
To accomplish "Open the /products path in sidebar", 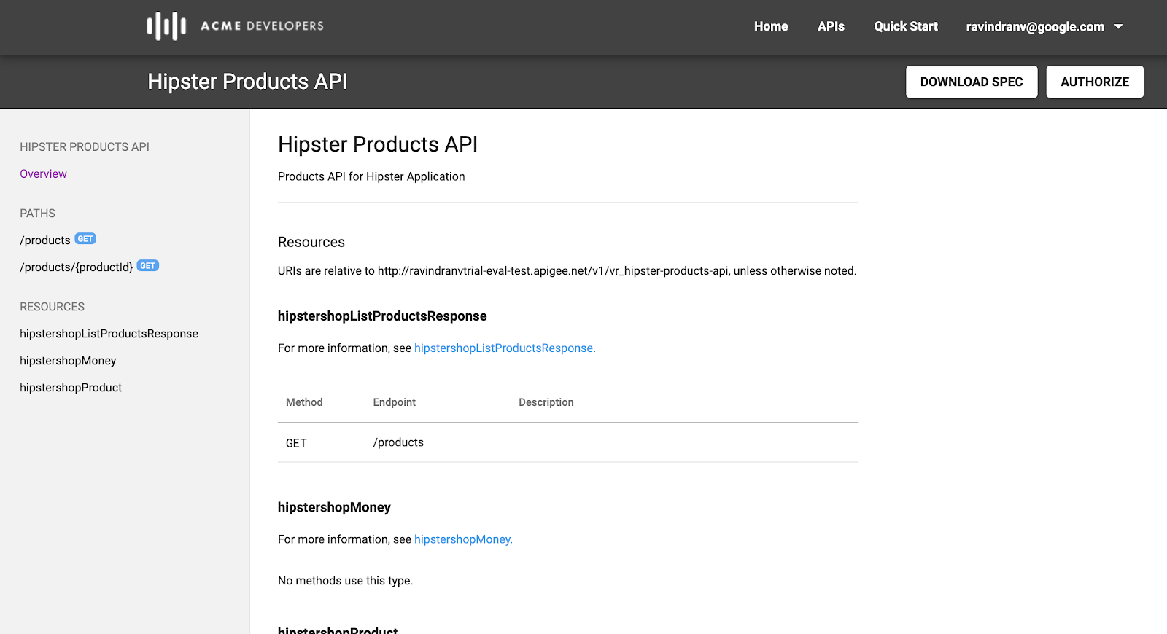I will (x=45, y=240).
